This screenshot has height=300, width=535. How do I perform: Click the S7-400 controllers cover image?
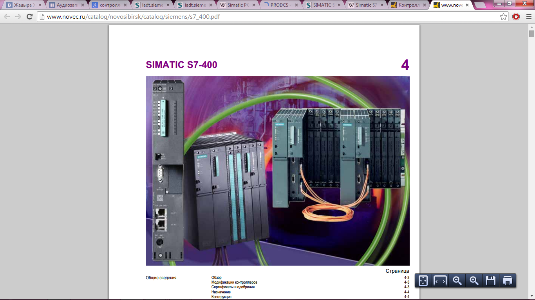(278, 171)
